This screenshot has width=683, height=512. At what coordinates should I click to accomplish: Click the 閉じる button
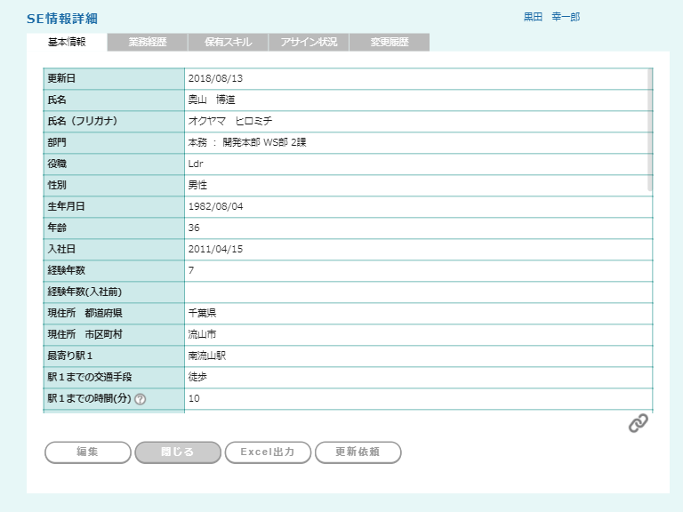pos(178,452)
